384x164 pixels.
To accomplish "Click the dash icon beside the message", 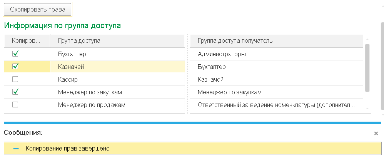I will click(x=16, y=149).
